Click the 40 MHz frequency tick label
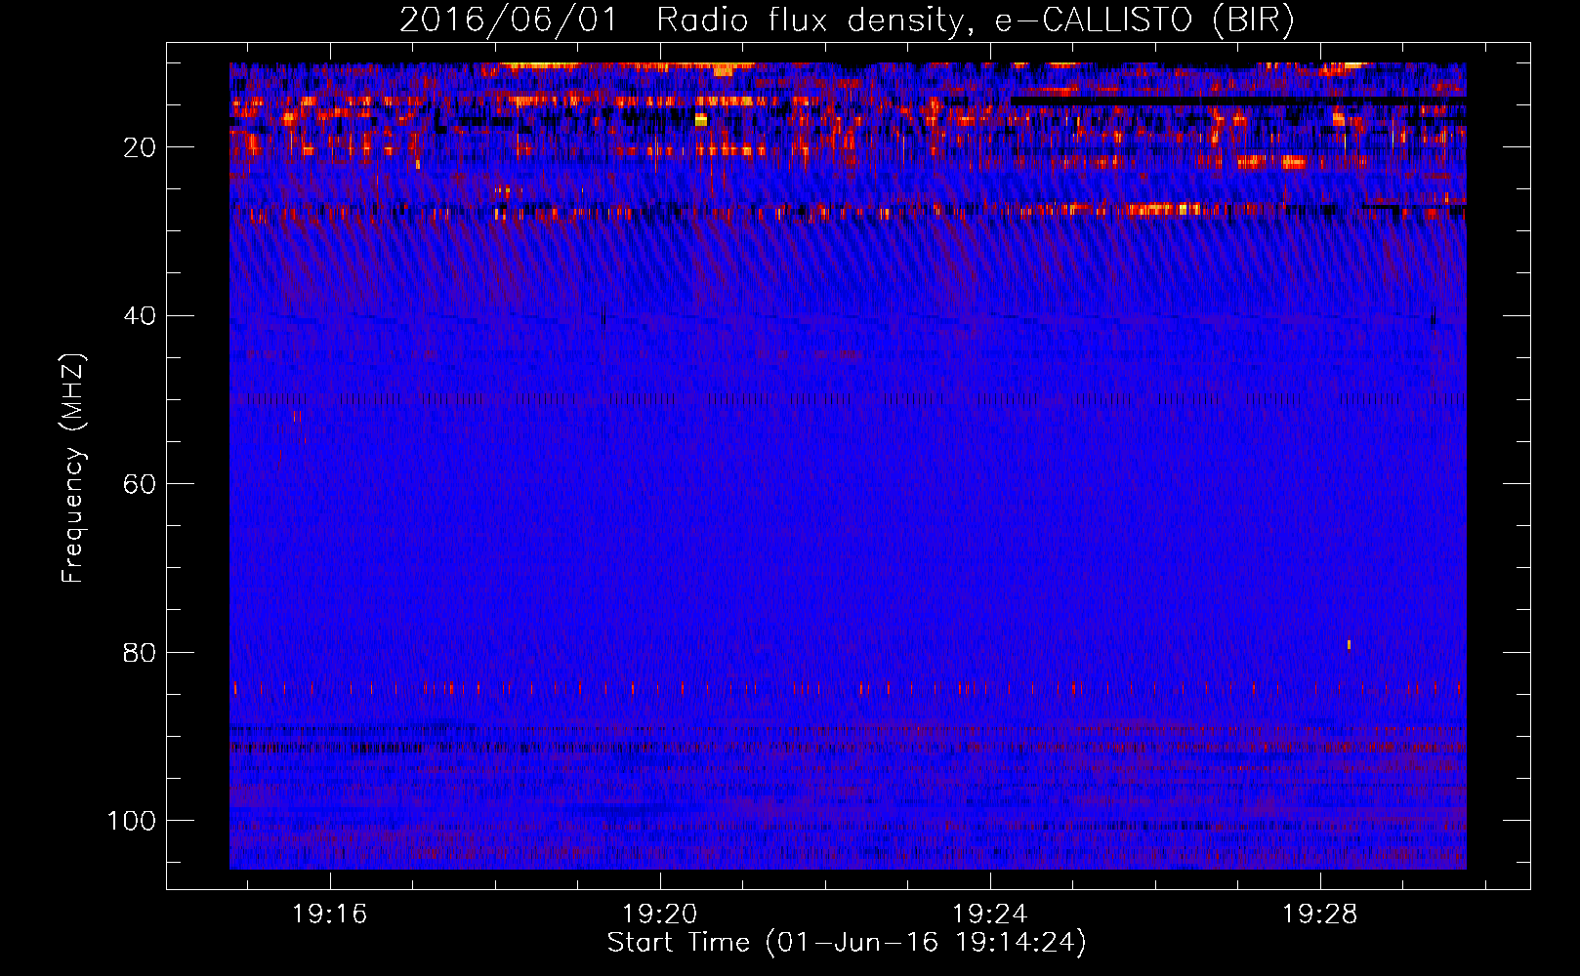The width and height of the screenshot is (1580, 976). click(140, 316)
